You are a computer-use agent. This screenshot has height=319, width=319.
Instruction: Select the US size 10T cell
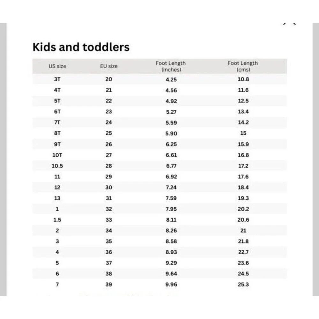[x=57, y=155]
